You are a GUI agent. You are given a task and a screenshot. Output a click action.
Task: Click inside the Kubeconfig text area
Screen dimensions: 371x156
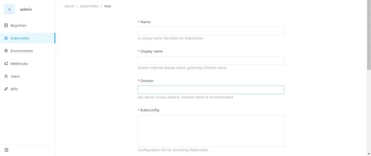click(x=211, y=131)
